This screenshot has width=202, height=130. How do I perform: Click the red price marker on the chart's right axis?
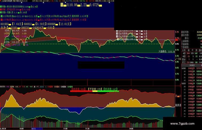[x=177, y=40]
